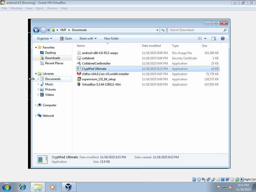Screen dimensions: 256x192
Task: Click CryptPad Ultimate thumbnail in details pane
Action: pyautogui.click(x=42, y=159)
